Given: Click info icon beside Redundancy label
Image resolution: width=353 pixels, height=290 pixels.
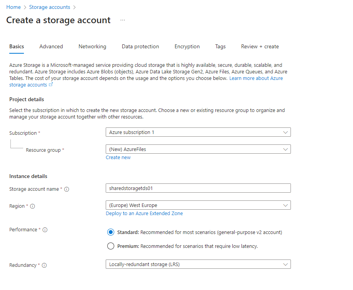Looking at the screenshot, I should click(x=44, y=265).
